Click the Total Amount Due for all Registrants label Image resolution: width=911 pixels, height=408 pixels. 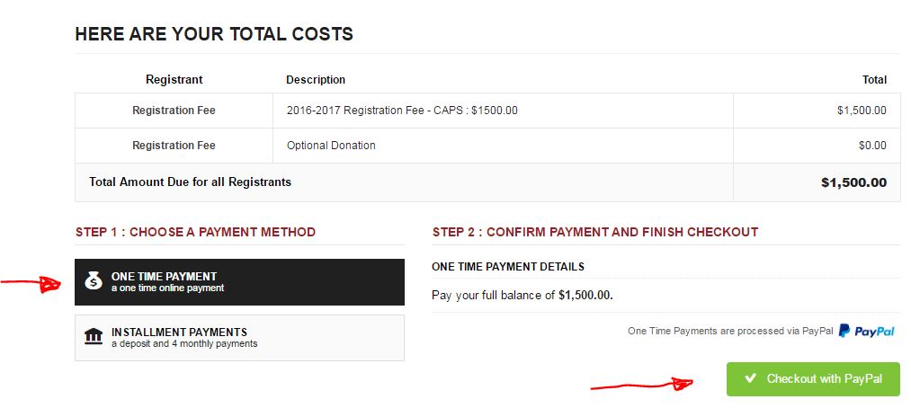190,182
